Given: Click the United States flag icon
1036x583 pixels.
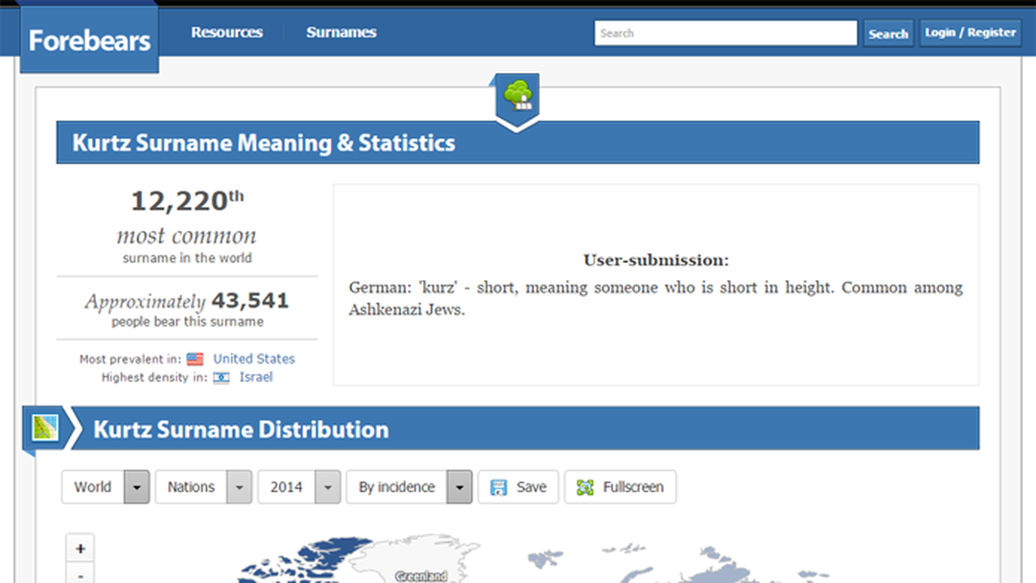Looking at the screenshot, I should 195,360.
